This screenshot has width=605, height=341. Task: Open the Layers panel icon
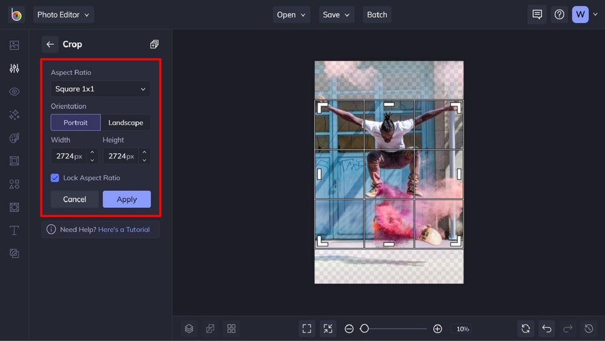click(188, 328)
